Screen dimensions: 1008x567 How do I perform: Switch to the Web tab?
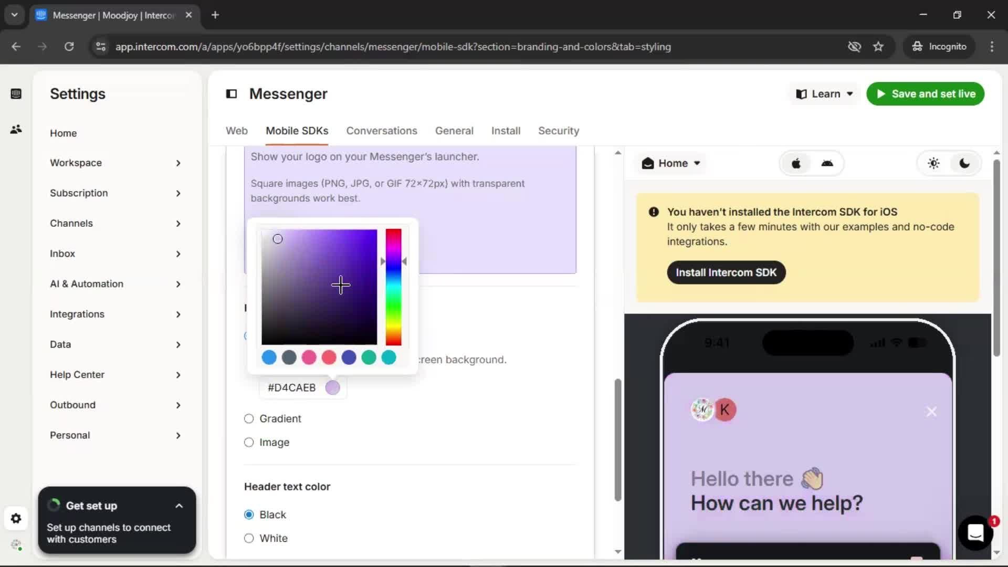(x=237, y=131)
